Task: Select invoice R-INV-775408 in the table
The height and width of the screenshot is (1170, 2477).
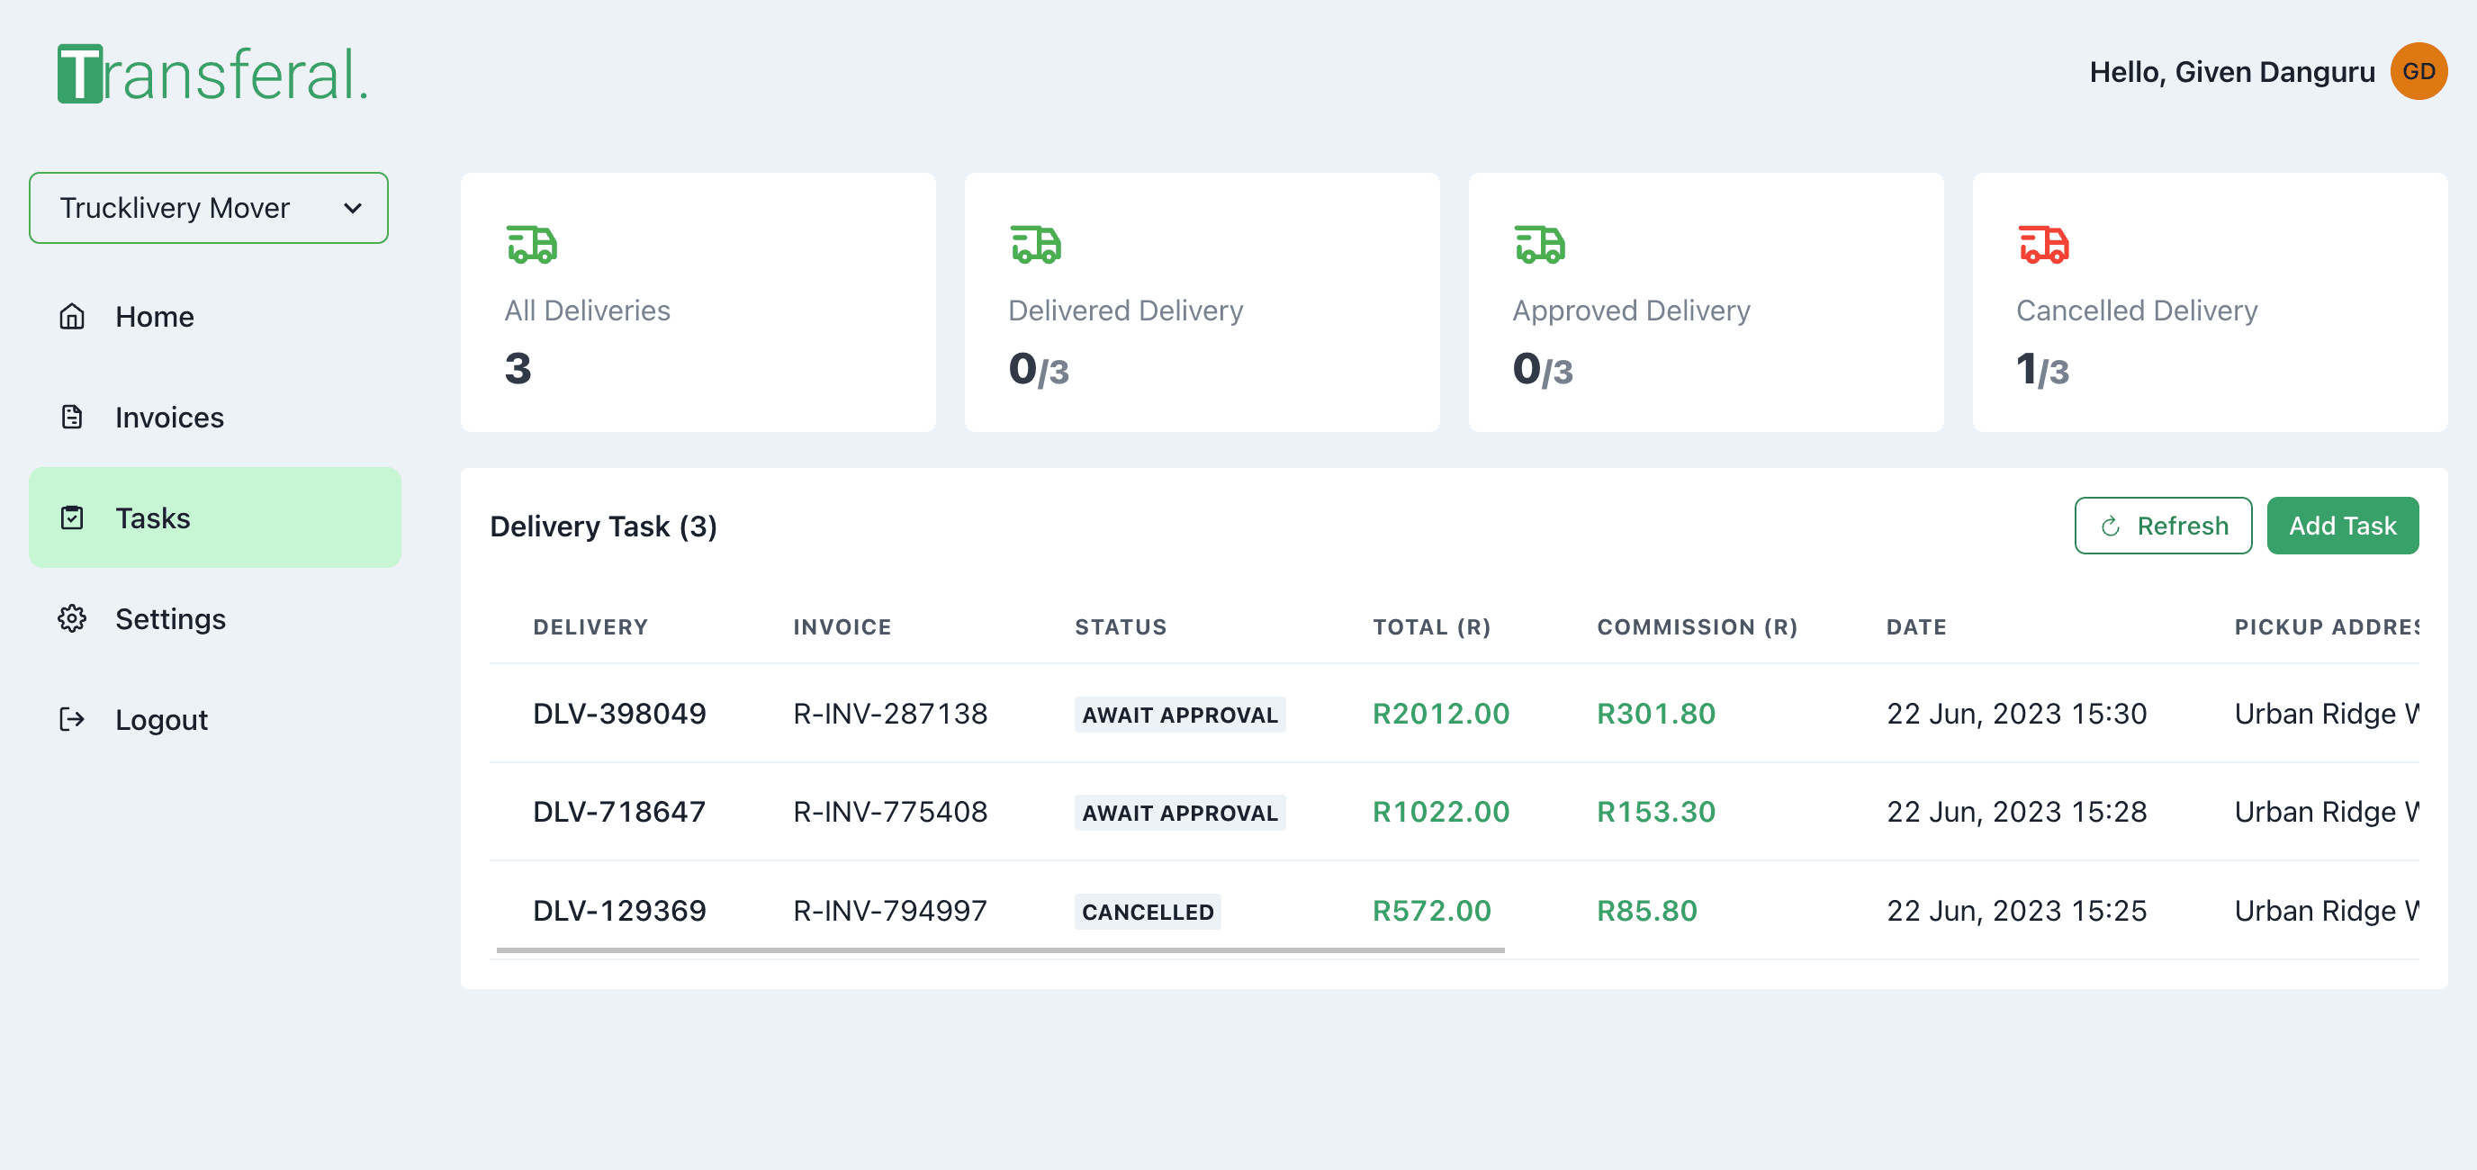Action: 889,812
